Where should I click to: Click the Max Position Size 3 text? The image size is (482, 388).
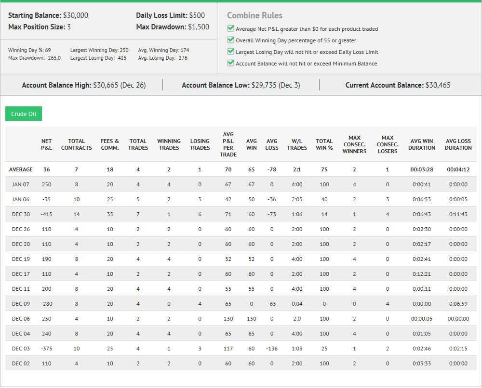pyautogui.click(x=40, y=27)
